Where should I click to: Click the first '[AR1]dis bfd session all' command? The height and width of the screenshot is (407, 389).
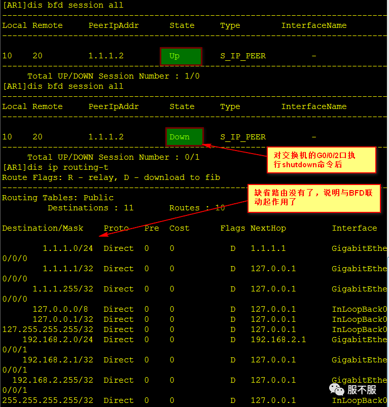coord(63,5)
